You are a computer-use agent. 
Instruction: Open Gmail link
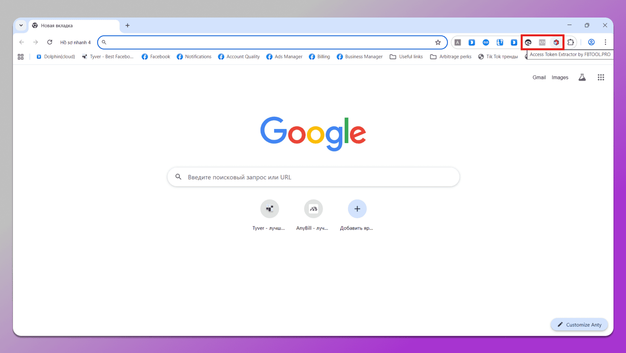click(x=539, y=77)
